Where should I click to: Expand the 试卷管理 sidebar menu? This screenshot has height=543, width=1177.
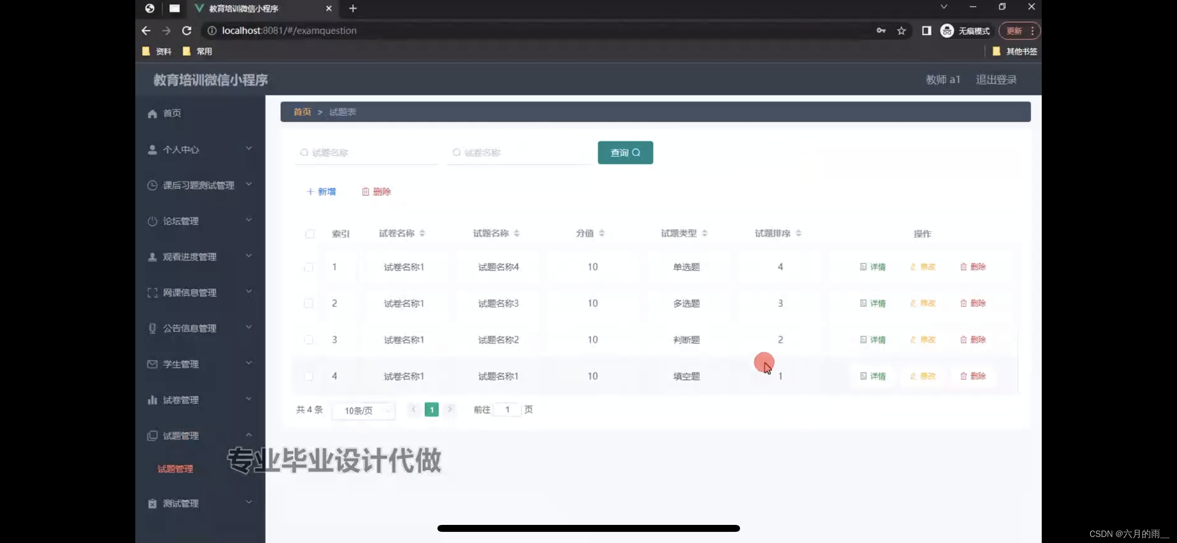point(200,400)
